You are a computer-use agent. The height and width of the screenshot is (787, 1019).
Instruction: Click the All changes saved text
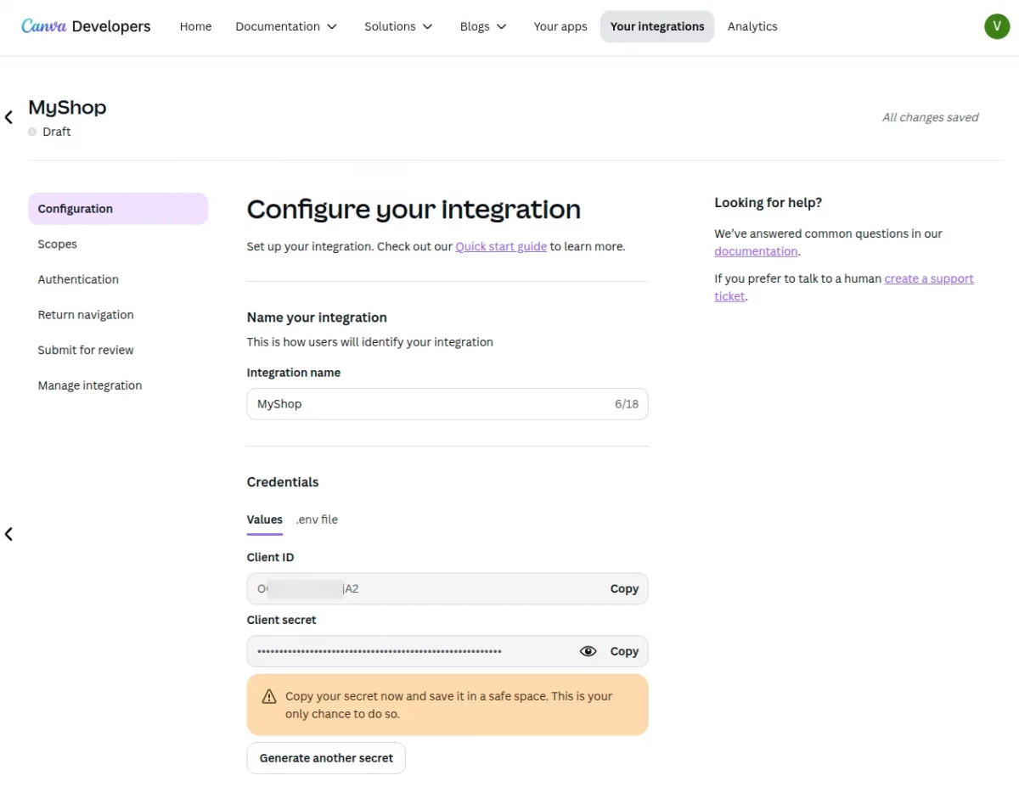coord(930,117)
